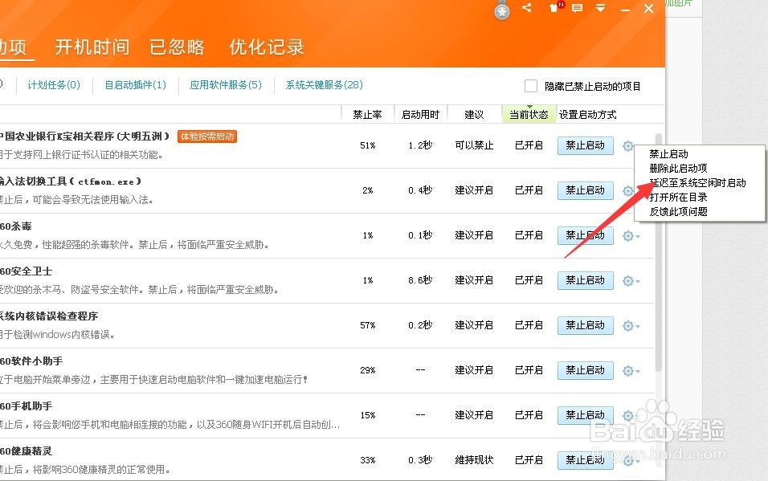Click gear icon for 系统内核错误检查程序 row
The image size is (768, 481).
[631, 326]
